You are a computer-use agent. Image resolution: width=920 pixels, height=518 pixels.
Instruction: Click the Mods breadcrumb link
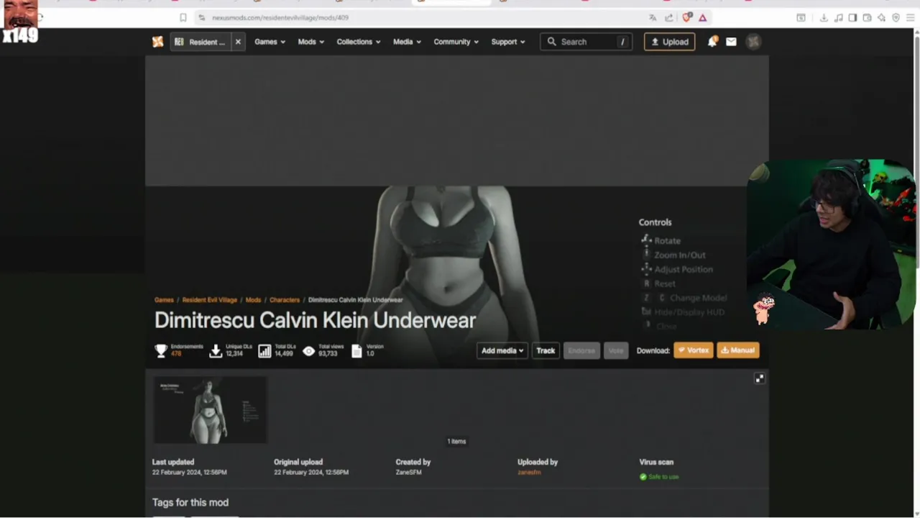pos(253,300)
